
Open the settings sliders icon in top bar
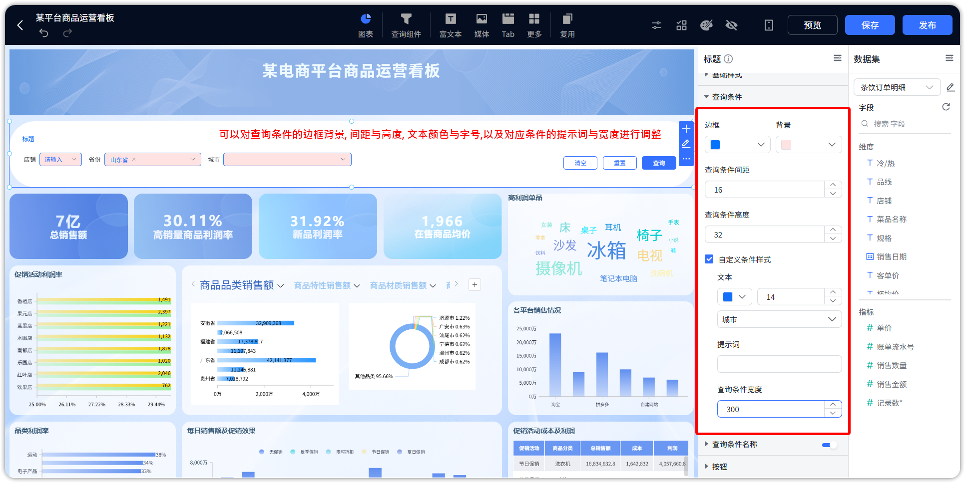(656, 25)
